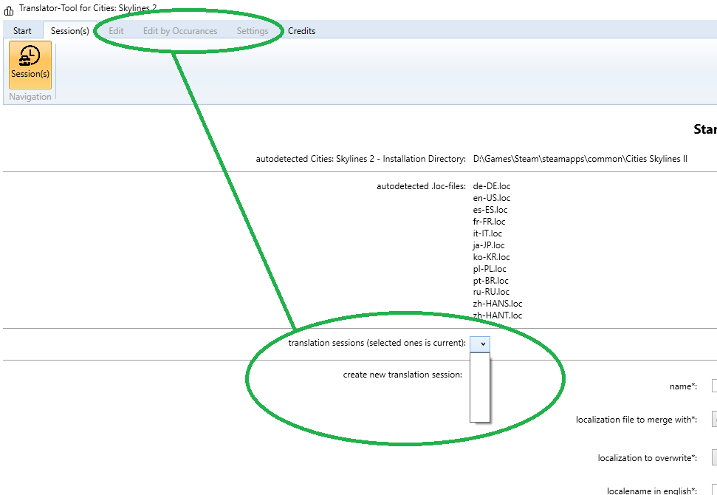Select fr-FR.loc in the detected files list
Image resolution: width=717 pixels, height=495 pixels.
click(489, 221)
